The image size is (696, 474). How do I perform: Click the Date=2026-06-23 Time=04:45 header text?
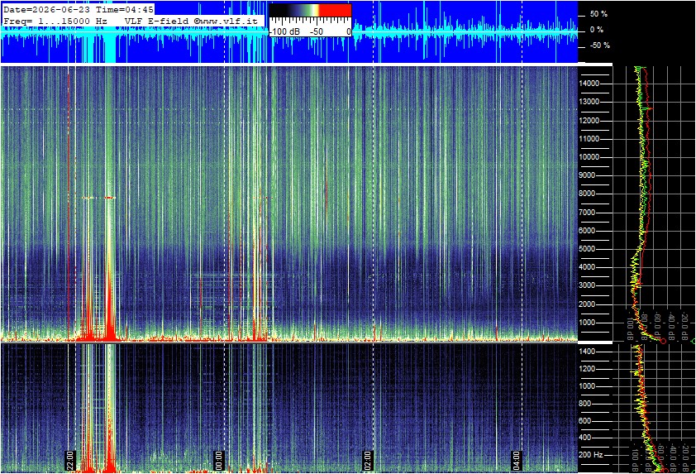[x=79, y=9]
